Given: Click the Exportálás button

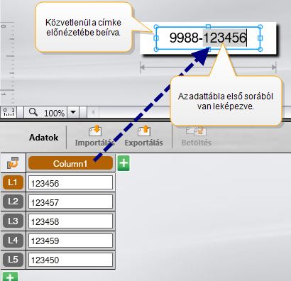Looking at the screenshot, I should click(144, 137).
